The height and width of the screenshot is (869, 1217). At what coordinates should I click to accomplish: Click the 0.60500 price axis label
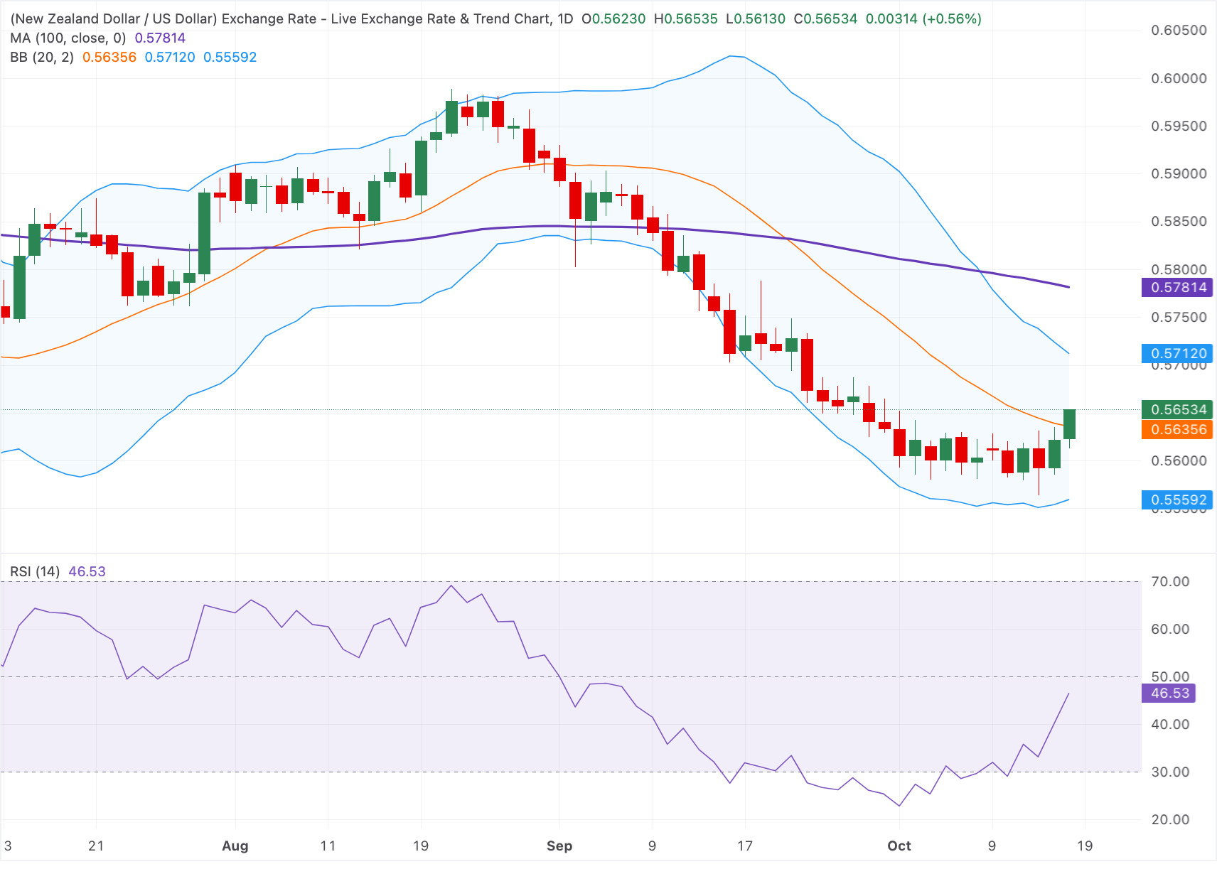[x=1179, y=31]
